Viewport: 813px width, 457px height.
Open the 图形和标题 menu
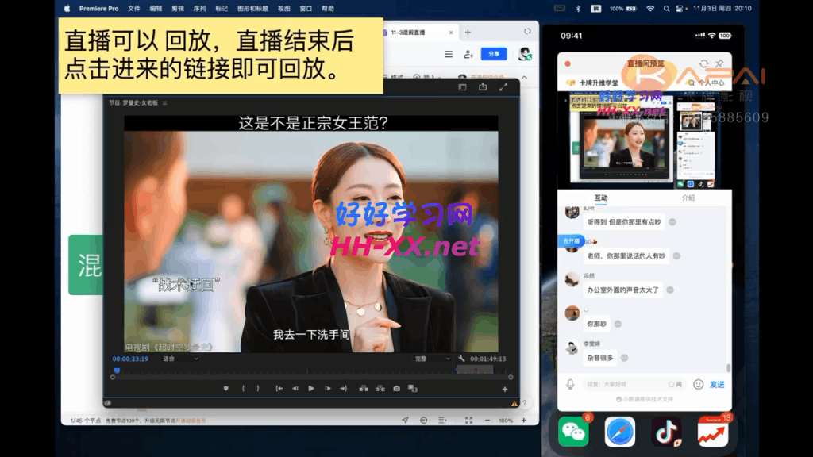pyautogui.click(x=252, y=9)
